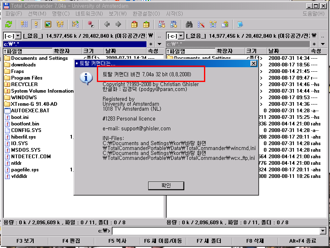The image size is (330, 248).
Task: Click the pack files archive icon
Action: point(134,24)
